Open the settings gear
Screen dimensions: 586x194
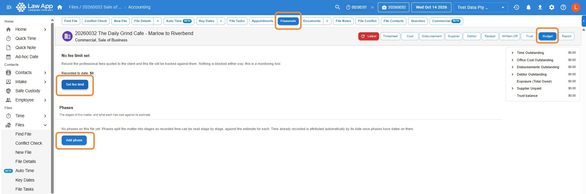click(x=552, y=7)
